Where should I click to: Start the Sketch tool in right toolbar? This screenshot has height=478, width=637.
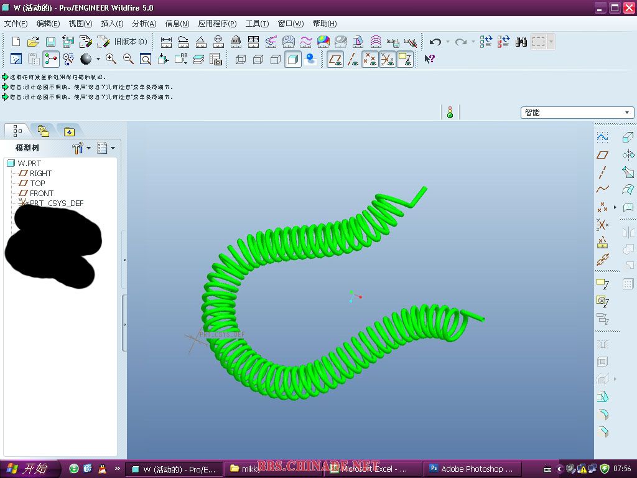(602, 137)
